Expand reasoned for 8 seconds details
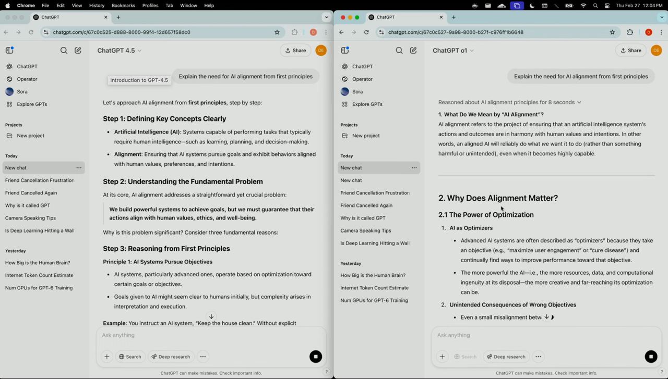This screenshot has height=379, width=668. click(509, 102)
